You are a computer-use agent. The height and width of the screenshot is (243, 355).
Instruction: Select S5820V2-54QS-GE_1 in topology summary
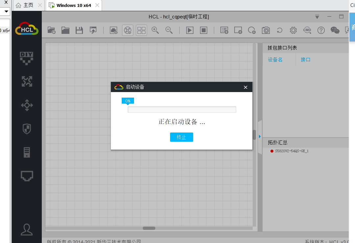point(292,151)
